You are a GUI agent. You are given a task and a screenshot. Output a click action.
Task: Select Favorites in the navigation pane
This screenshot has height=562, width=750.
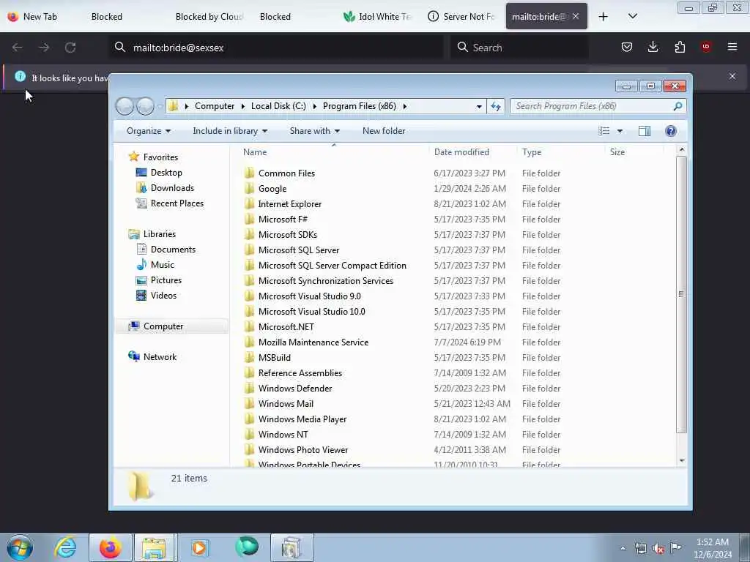coord(160,157)
